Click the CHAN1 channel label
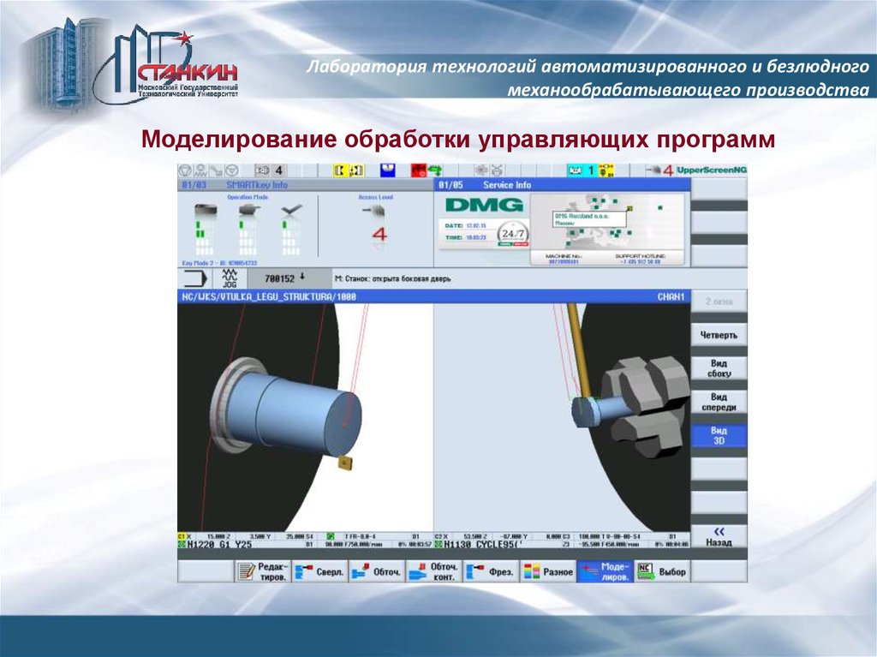 671,296
